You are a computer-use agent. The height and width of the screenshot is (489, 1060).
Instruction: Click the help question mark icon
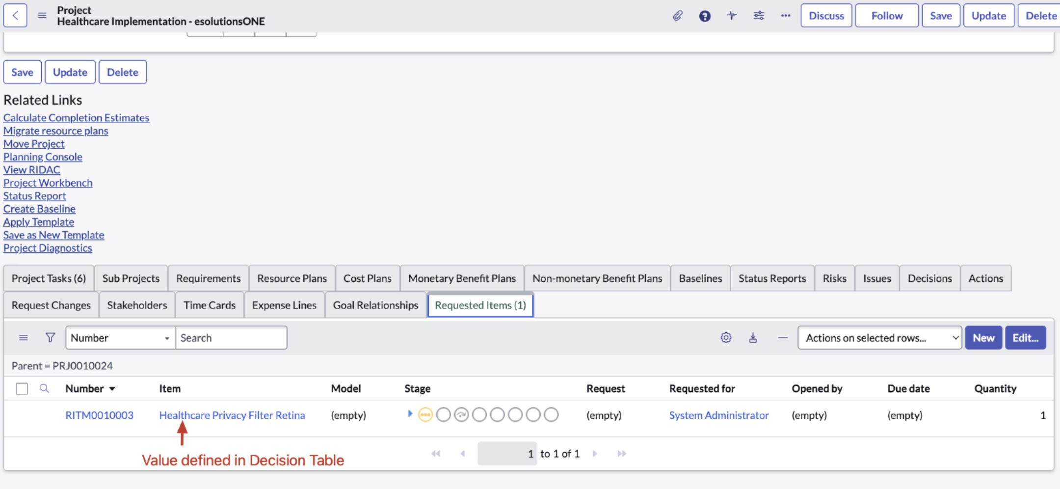coord(705,15)
